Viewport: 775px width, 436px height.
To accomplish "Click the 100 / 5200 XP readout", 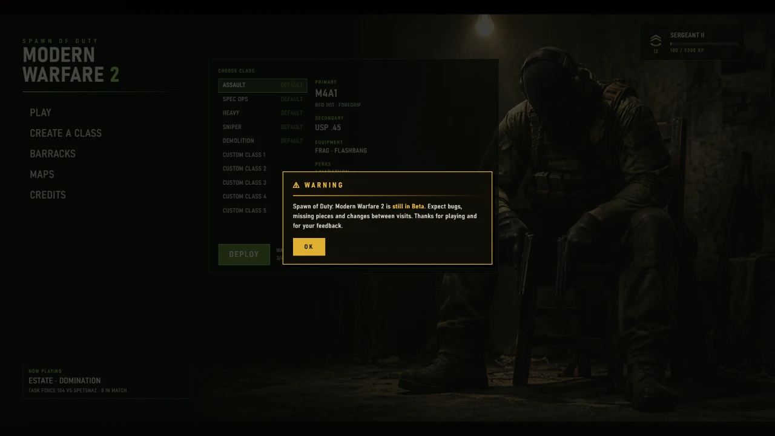I will coord(687,50).
